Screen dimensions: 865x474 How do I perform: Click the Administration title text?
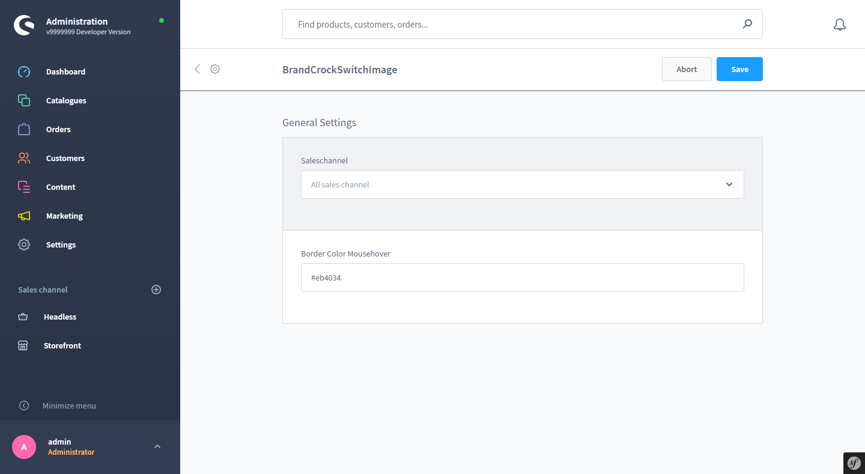[x=77, y=21]
